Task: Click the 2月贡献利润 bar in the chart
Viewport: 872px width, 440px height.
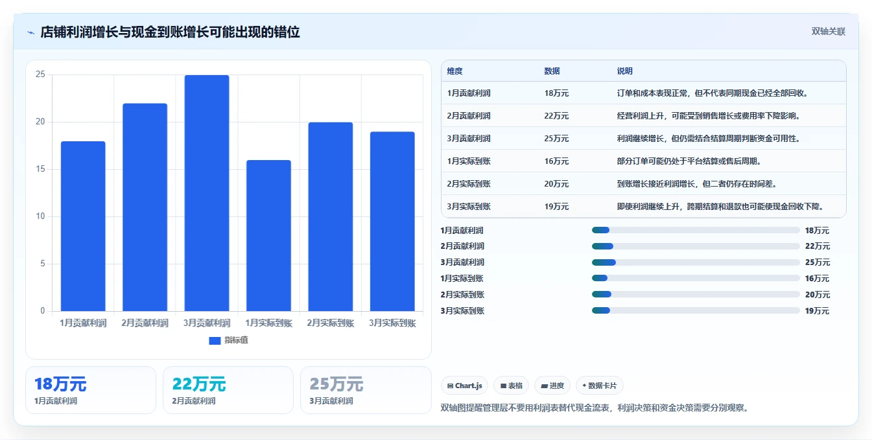Action: coord(145,207)
